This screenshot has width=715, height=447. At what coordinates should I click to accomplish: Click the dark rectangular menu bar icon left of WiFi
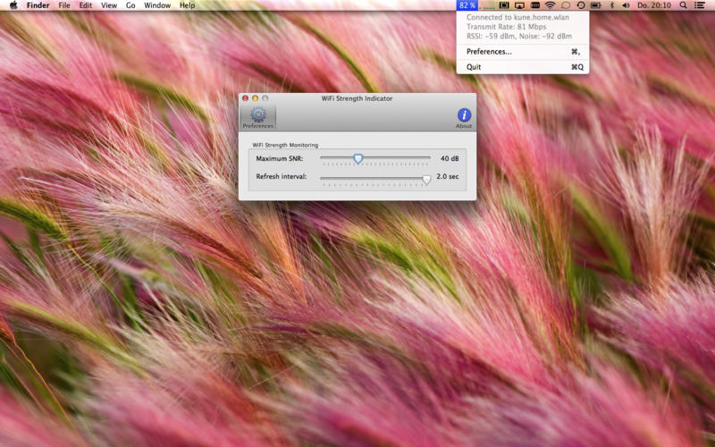pos(535,5)
